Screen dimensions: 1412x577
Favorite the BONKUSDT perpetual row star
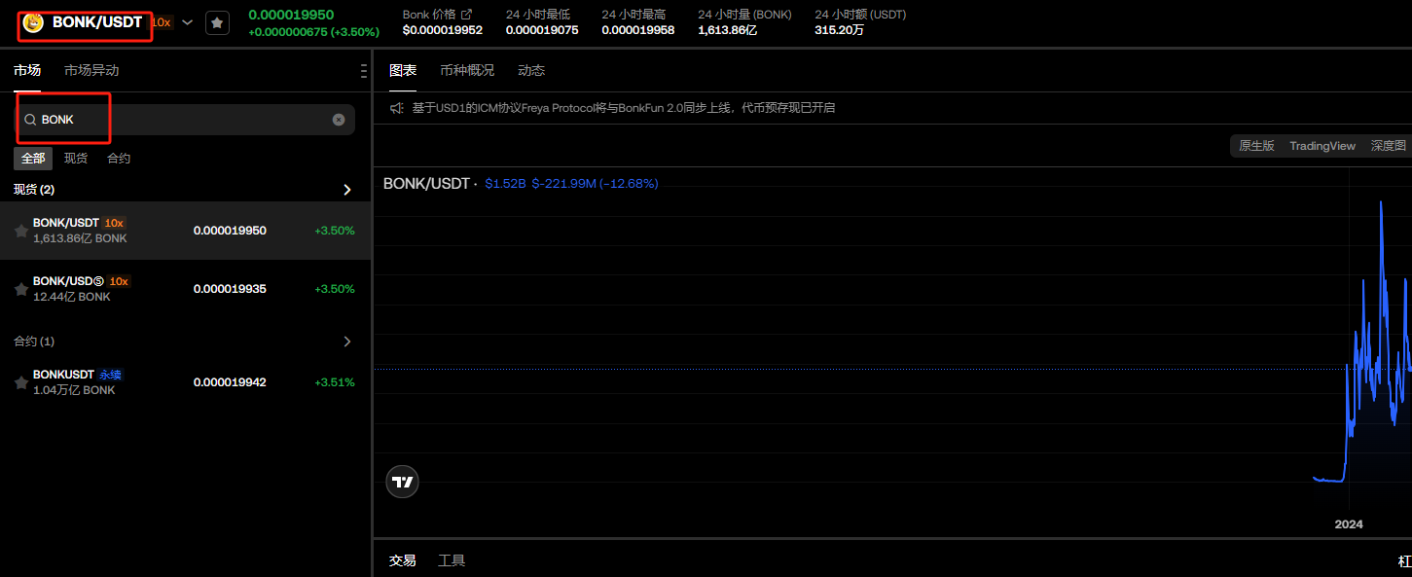point(20,382)
